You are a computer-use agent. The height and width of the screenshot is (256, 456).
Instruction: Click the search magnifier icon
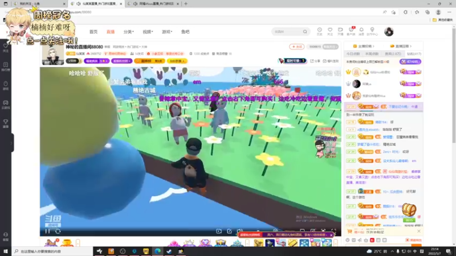point(305,32)
